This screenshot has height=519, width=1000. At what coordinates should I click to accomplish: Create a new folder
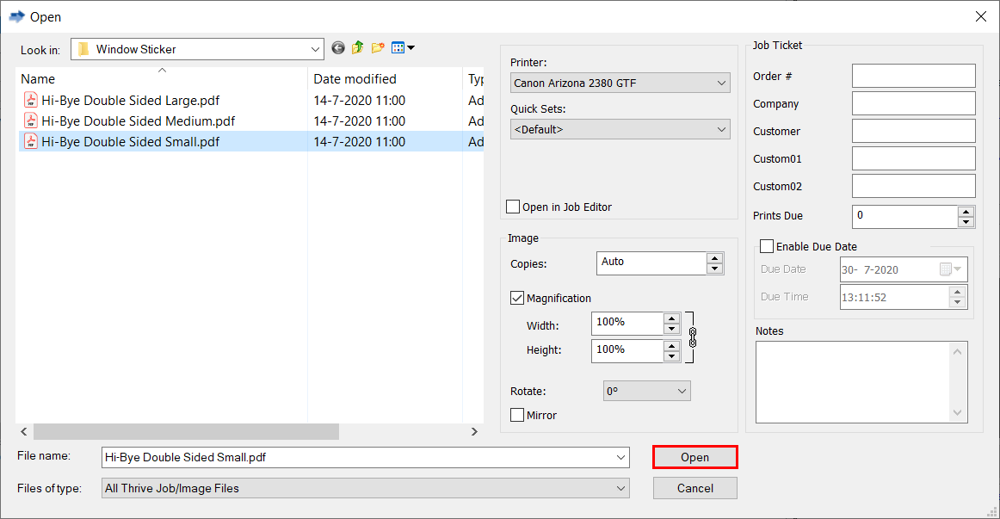point(378,48)
